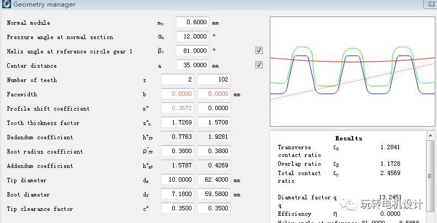Edit gear 2 root diameter 59.5800
This screenshot has width=437, height=223.
[214, 194]
